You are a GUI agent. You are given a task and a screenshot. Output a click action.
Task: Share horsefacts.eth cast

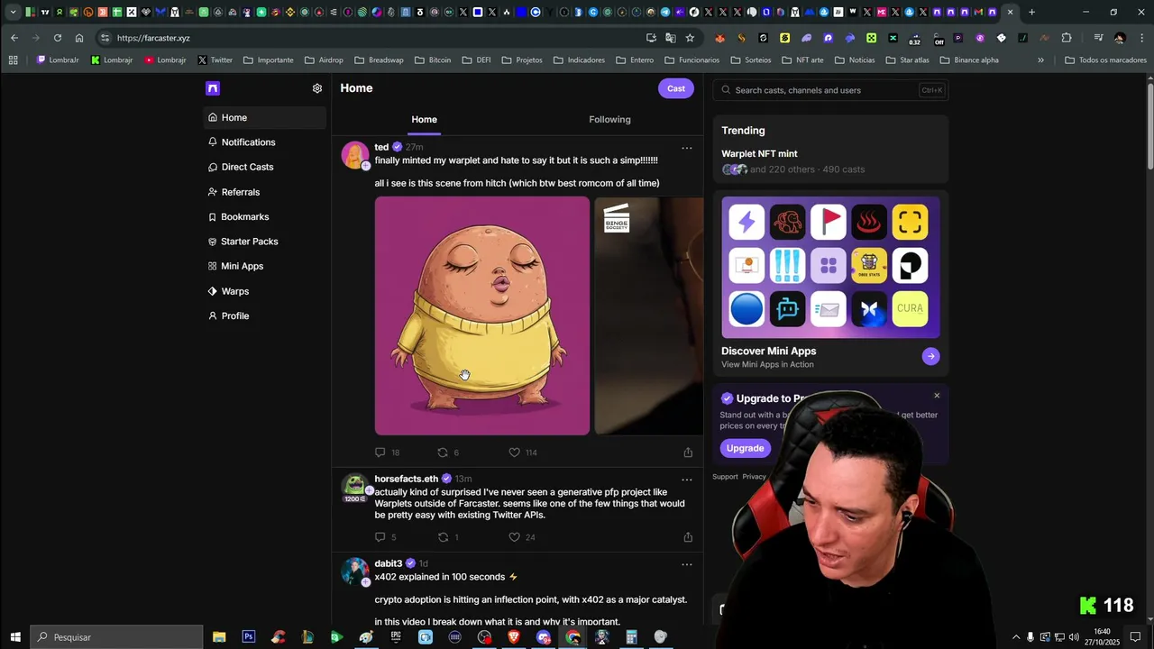(688, 537)
